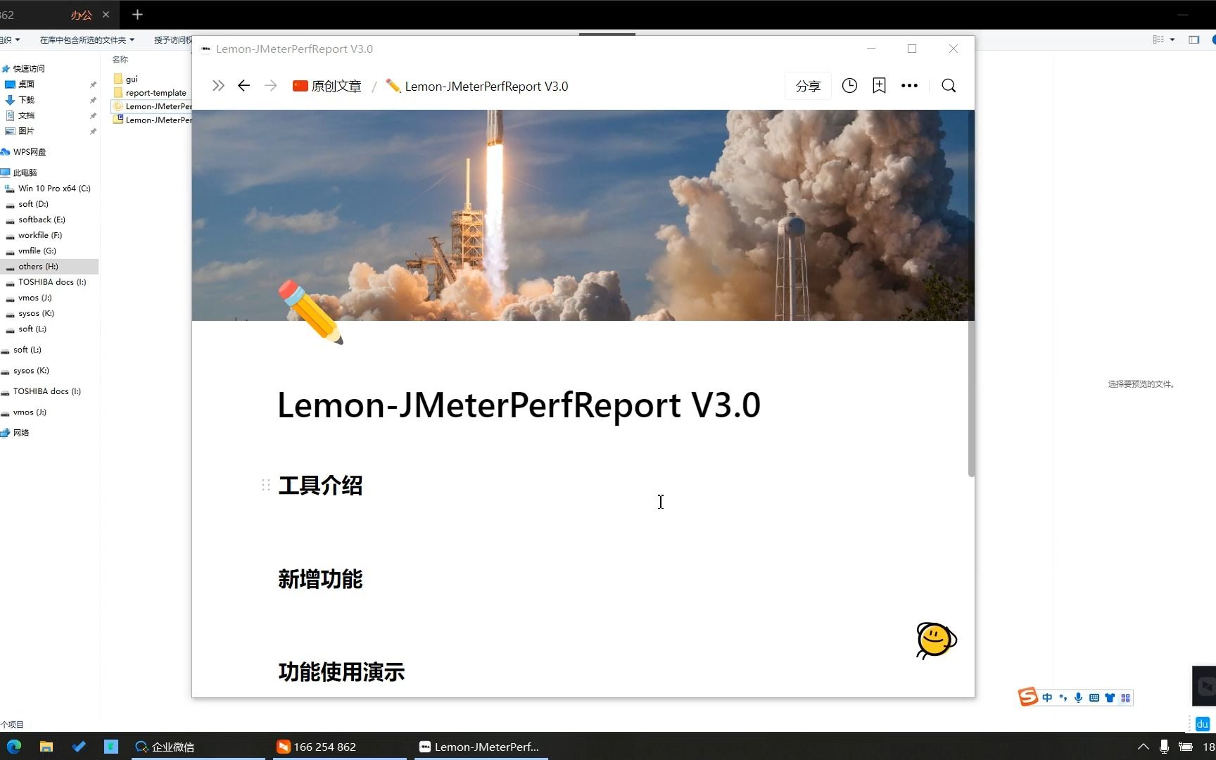Click the drag handle beside 工具介绍

pyautogui.click(x=266, y=485)
